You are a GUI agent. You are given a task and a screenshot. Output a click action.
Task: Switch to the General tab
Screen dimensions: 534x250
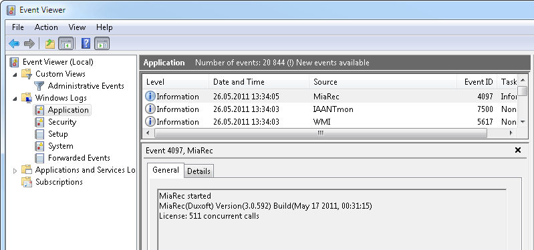tap(166, 170)
